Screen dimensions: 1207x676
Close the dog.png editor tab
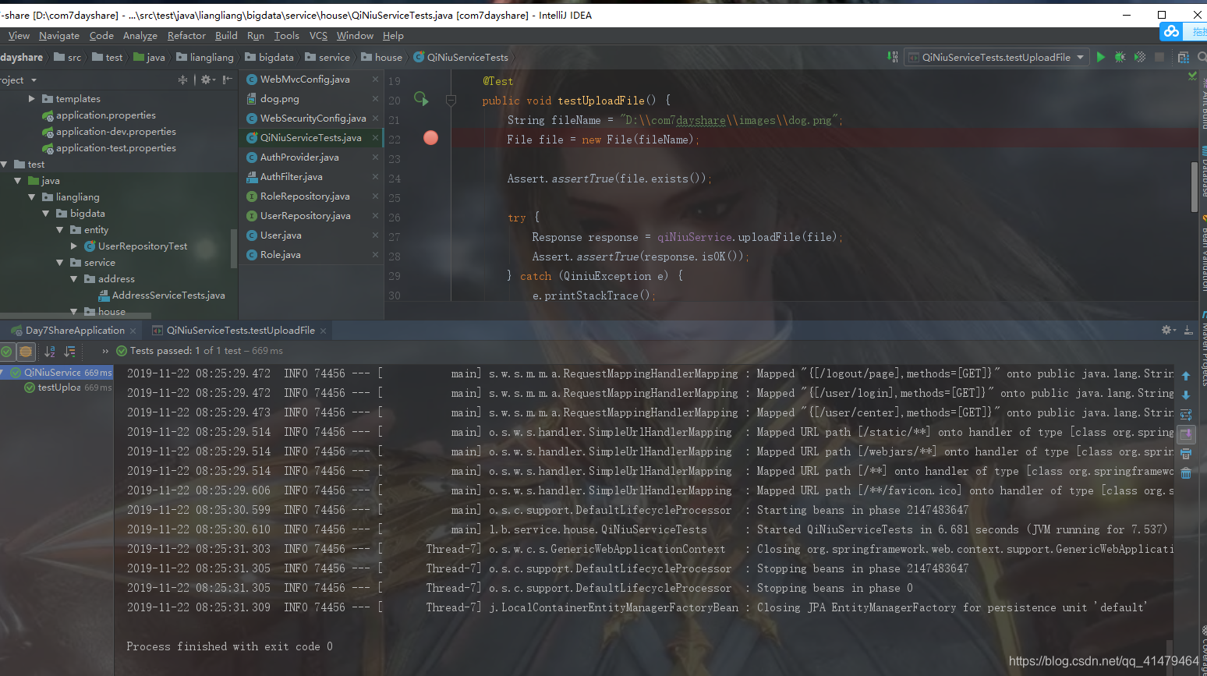click(x=375, y=97)
